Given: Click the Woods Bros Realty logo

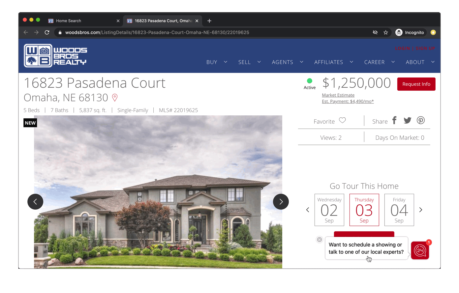Looking at the screenshot, I should click(54, 56).
